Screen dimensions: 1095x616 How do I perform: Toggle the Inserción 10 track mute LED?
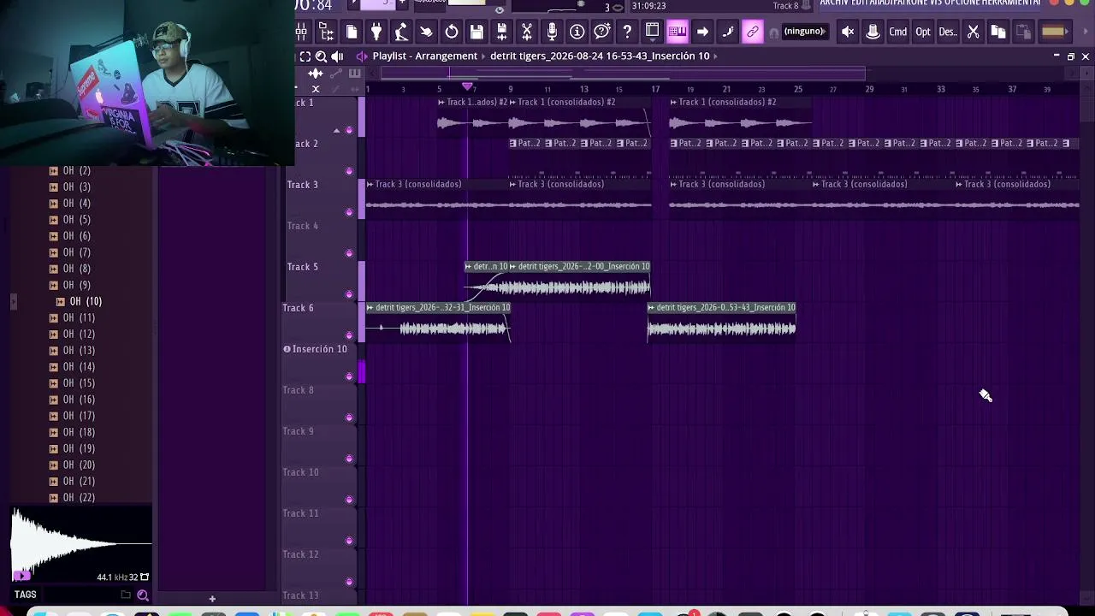point(348,376)
